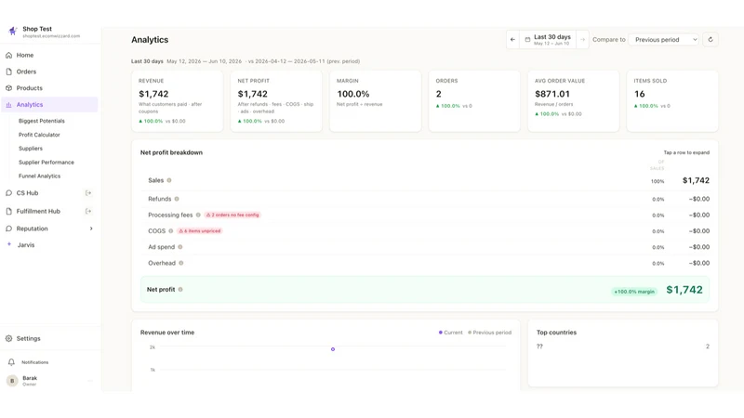Viewport: 744px width, 418px height.
Task: Click the Ad spend info icon
Action: tap(180, 247)
